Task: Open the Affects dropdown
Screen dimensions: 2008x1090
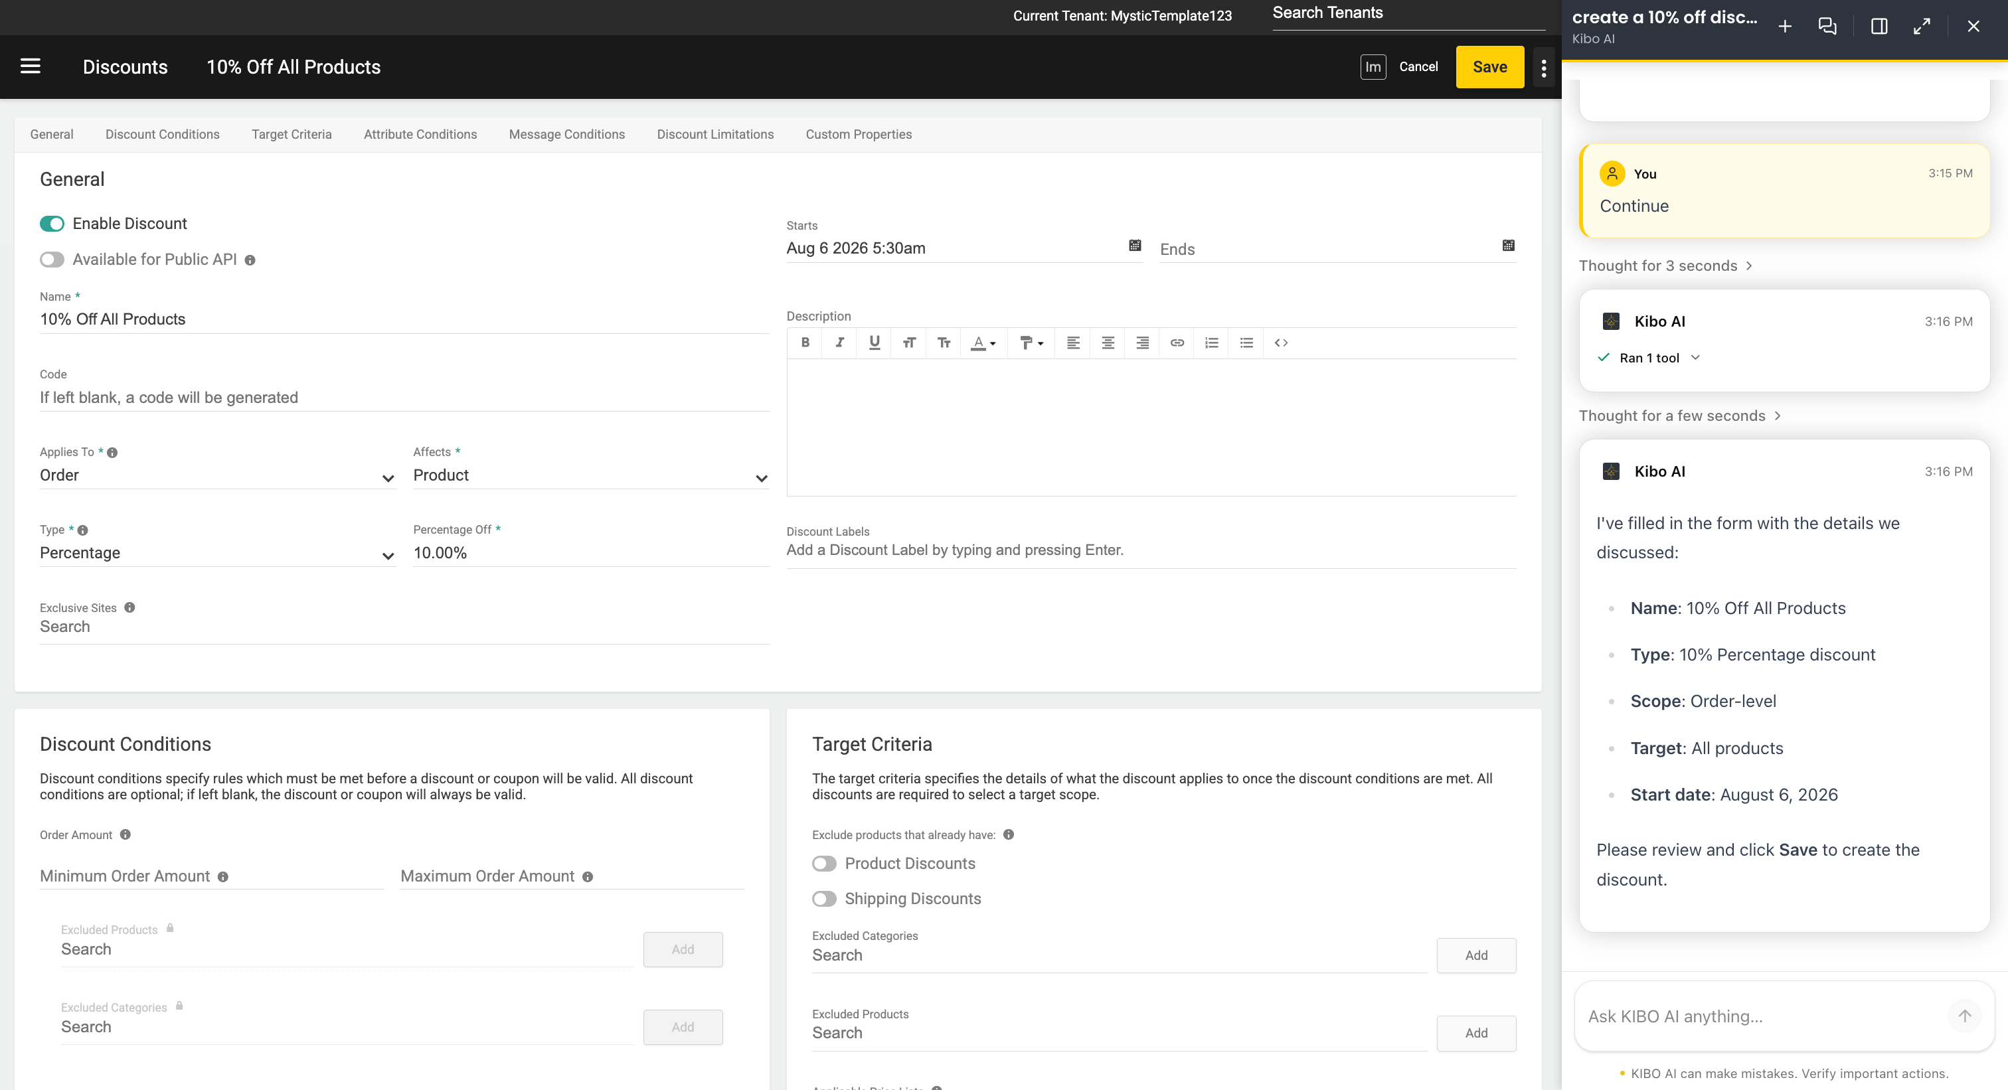Action: (x=590, y=475)
